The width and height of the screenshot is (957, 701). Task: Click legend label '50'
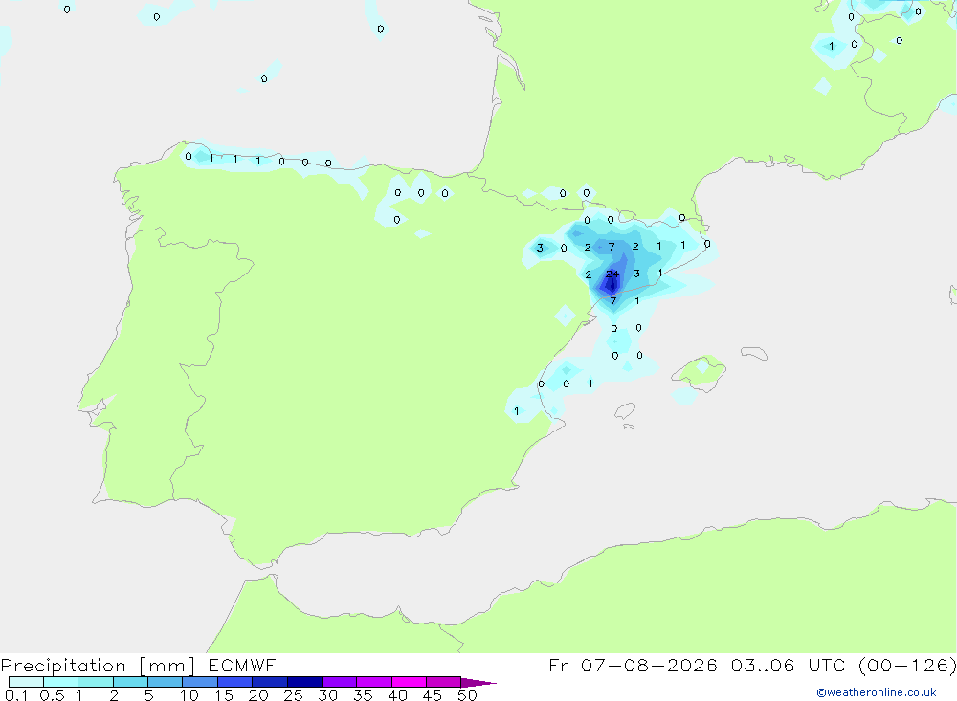tap(467, 695)
